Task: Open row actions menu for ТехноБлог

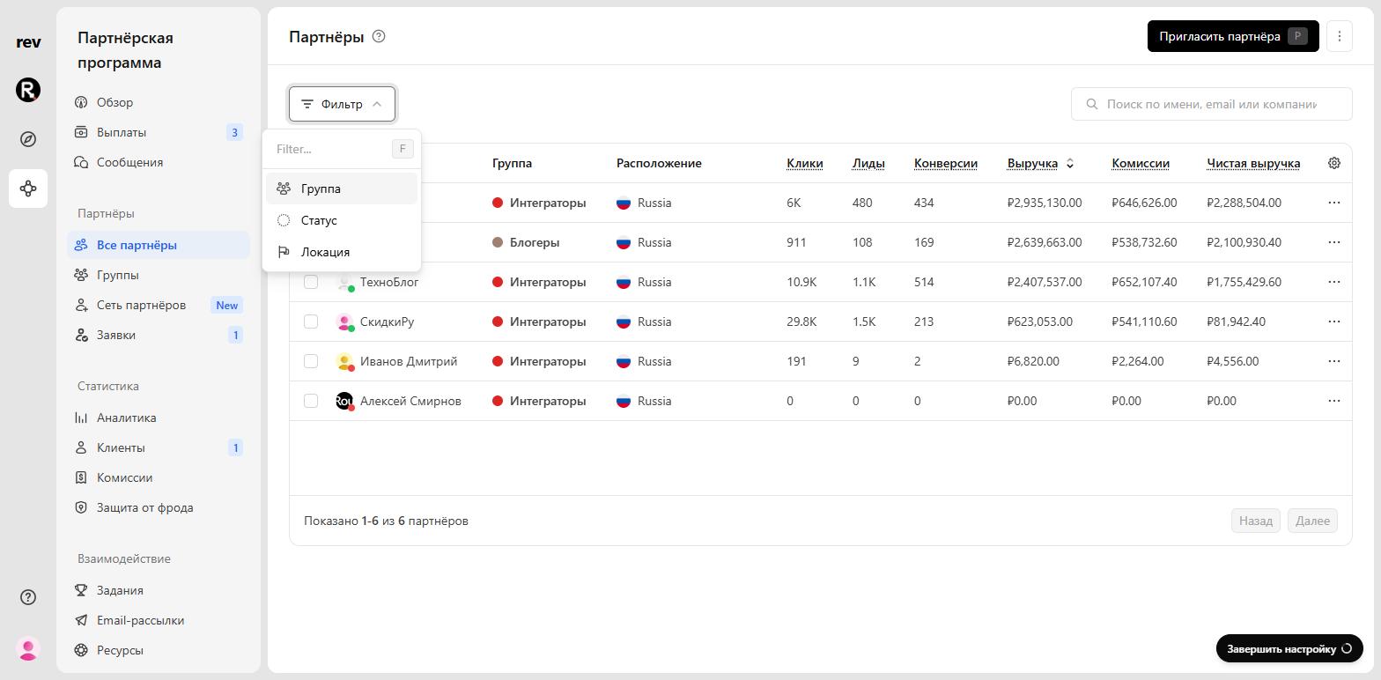Action: (x=1333, y=282)
